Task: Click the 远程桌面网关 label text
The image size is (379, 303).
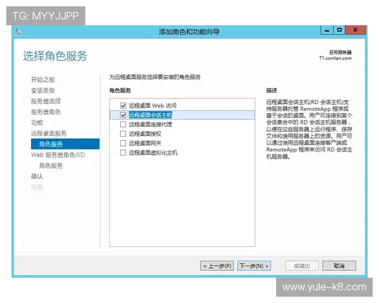Action: pos(145,143)
